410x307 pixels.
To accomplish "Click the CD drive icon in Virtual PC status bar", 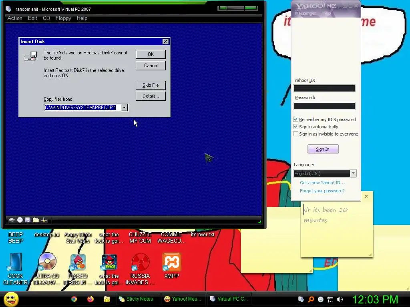I will pos(20,220).
